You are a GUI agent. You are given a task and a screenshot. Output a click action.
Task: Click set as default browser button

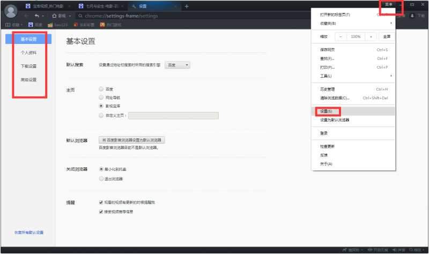point(131,140)
